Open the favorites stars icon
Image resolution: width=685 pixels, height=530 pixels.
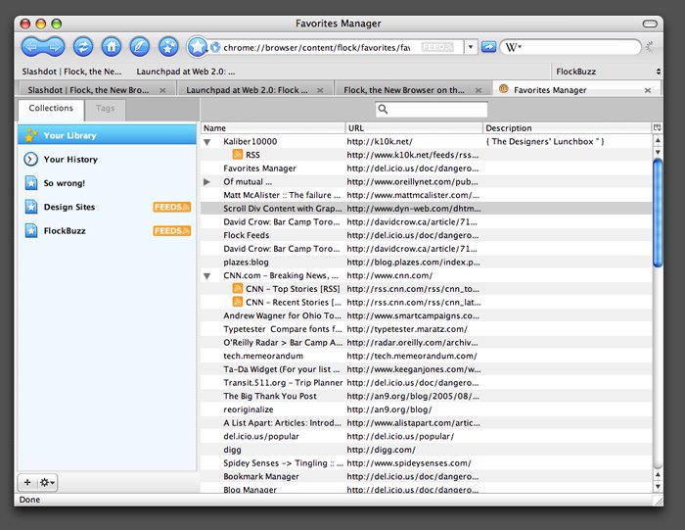pos(168,47)
